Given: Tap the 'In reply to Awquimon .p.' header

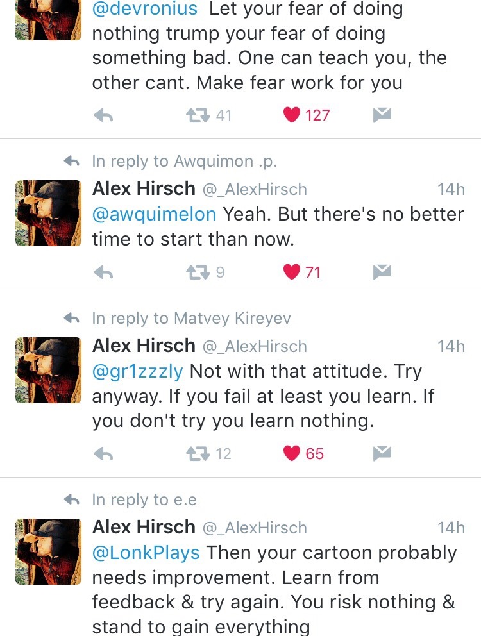Looking at the screenshot, I should [184, 162].
